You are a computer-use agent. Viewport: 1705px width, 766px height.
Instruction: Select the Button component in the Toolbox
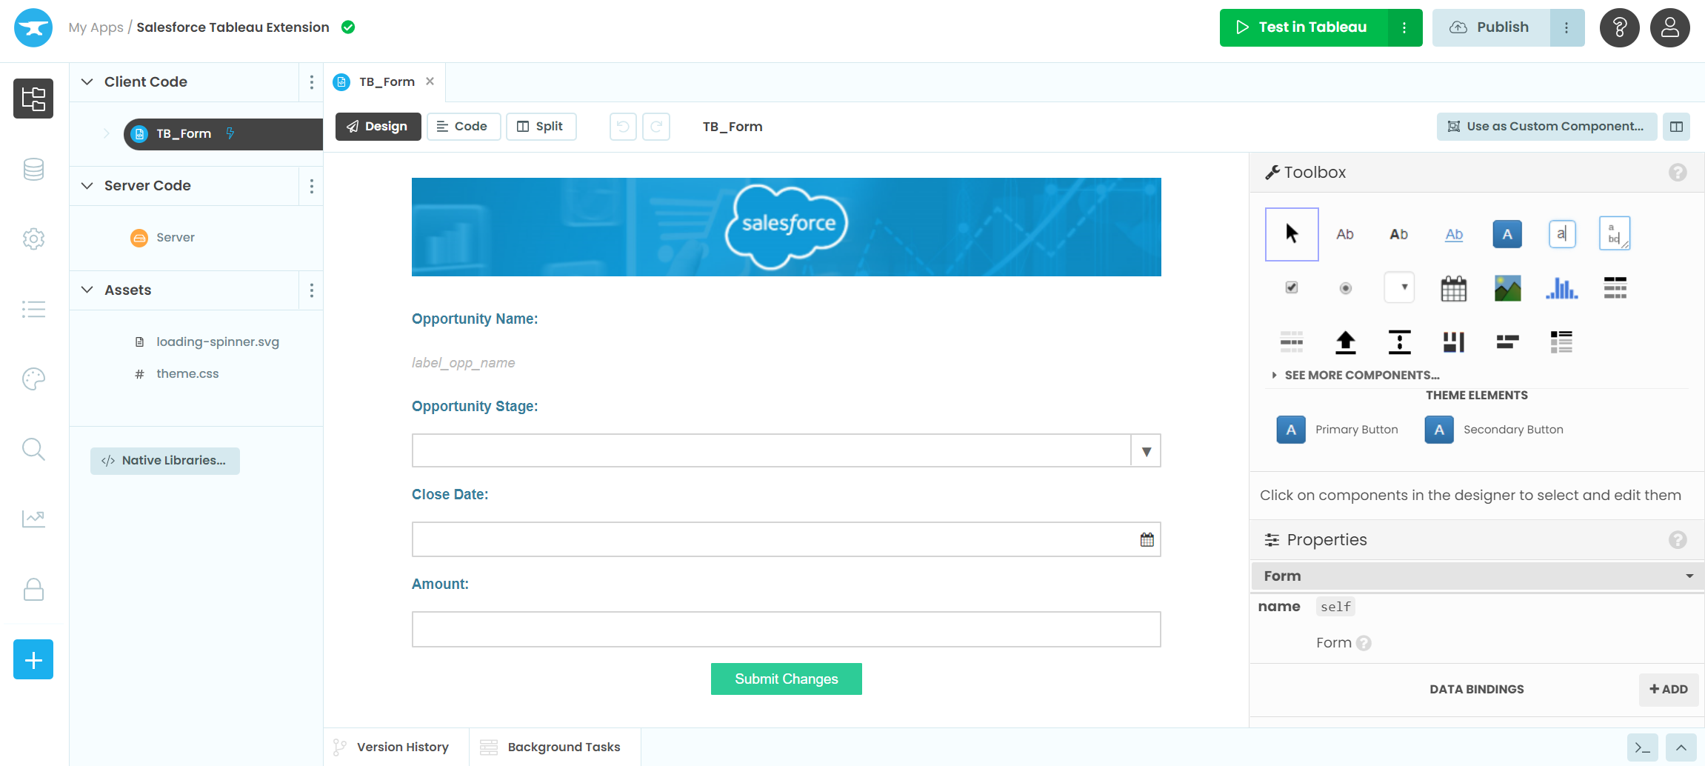click(x=1507, y=233)
